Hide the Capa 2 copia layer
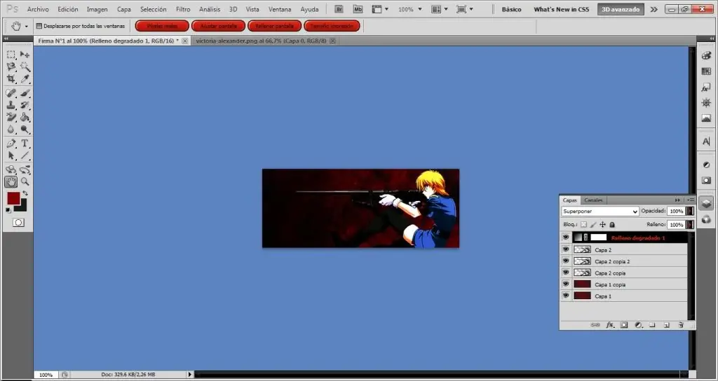The image size is (718, 381). [x=566, y=272]
